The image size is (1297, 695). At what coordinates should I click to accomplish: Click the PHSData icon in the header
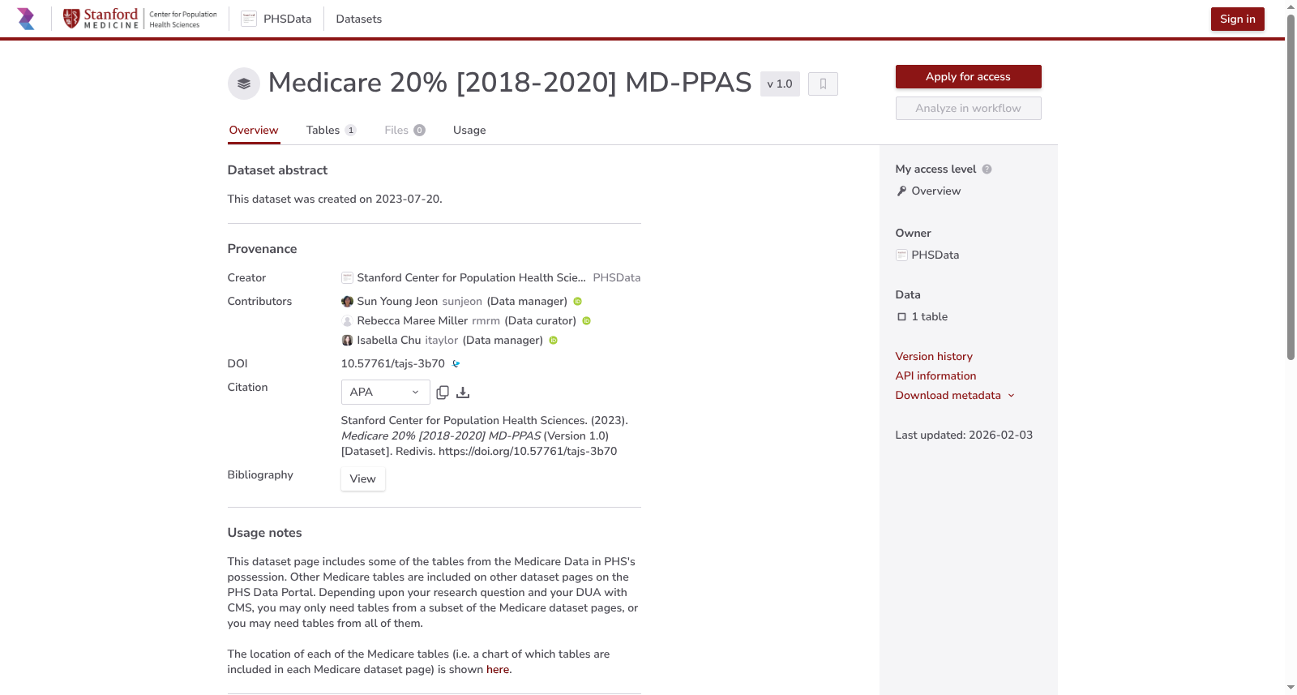pos(249,19)
